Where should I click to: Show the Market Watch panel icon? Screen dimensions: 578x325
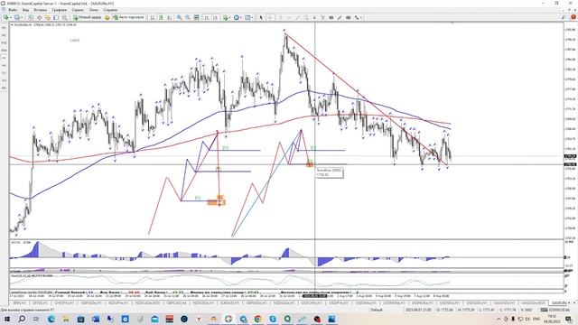point(31,17)
